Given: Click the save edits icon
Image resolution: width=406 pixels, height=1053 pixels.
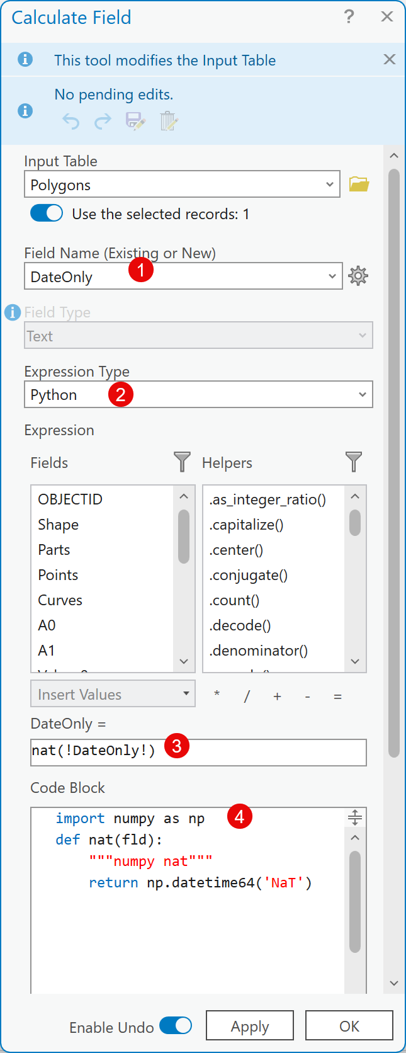Looking at the screenshot, I should pos(135,121).
